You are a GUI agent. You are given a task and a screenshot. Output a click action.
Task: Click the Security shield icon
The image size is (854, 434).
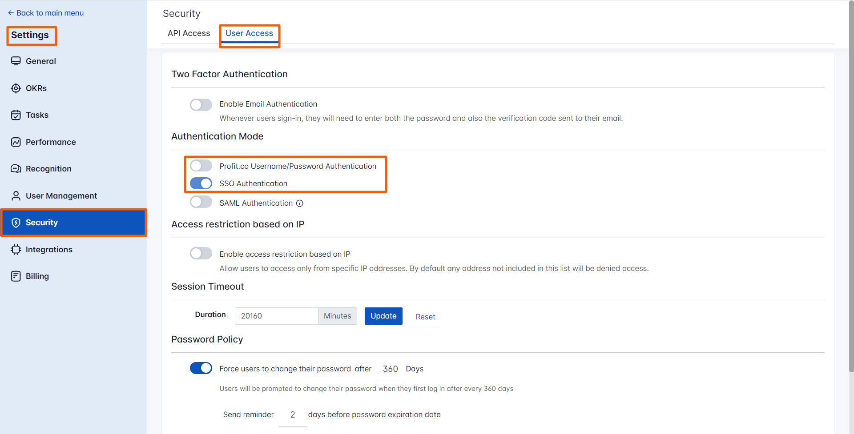click(16, 223)
